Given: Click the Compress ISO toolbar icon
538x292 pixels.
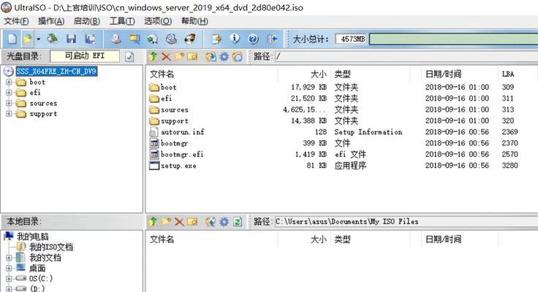Looking at the screenshot, I should (x=134, y=39).
